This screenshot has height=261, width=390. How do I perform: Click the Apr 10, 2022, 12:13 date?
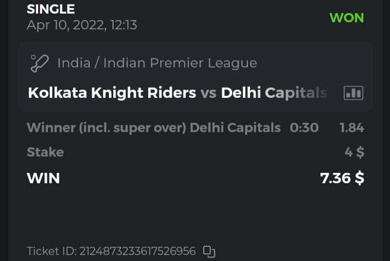click(82, 25)
